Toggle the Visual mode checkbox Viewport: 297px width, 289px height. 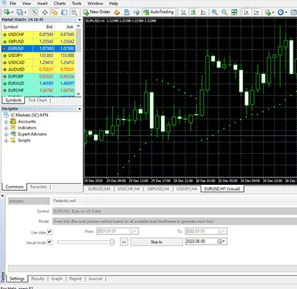(49, 242)
